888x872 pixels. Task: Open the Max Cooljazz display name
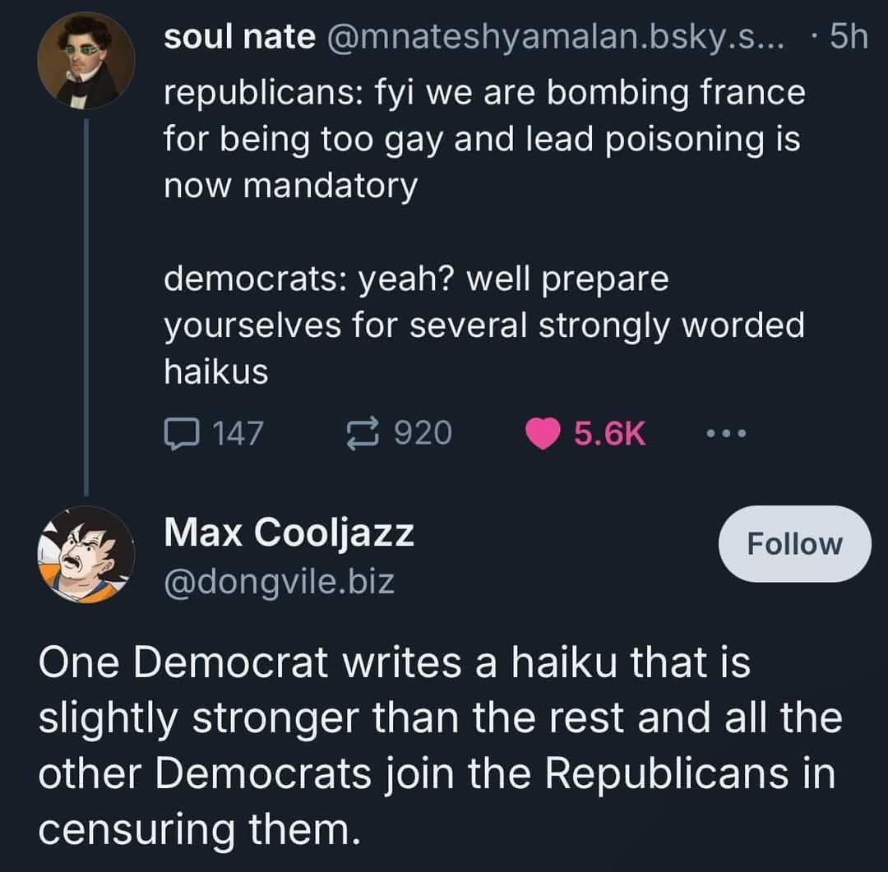point(289,533)
